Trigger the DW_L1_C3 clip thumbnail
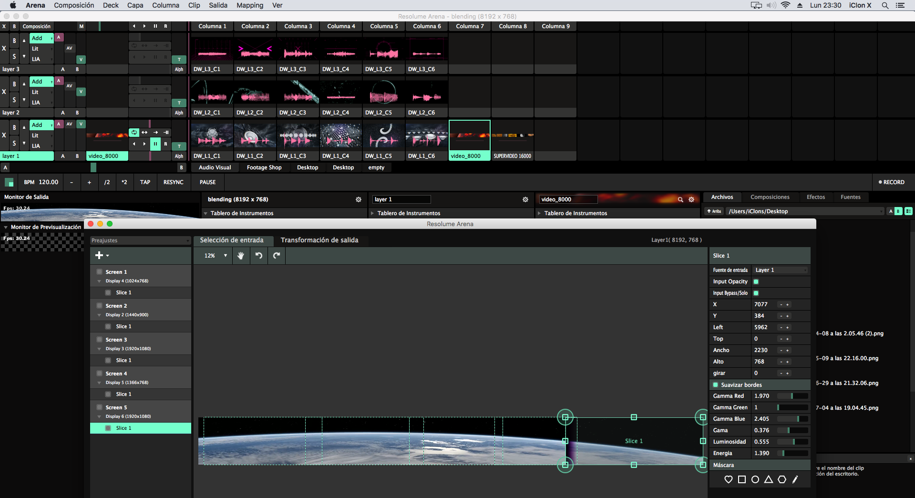Screen dimensions: 915x498 click(x=298, y=135)
